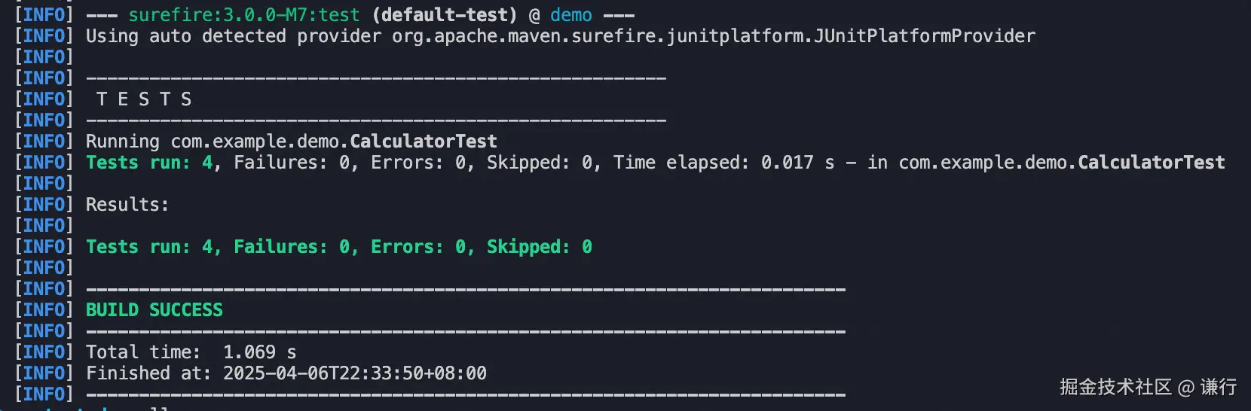Click Using auto detected provider text

234,36
